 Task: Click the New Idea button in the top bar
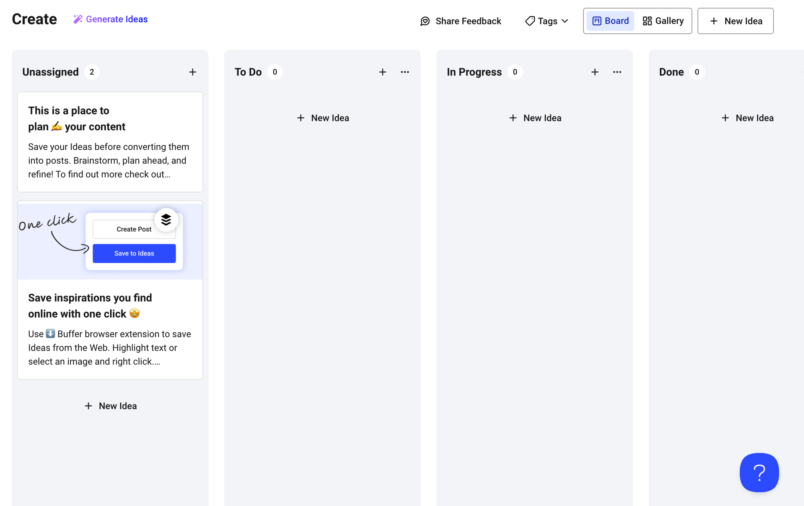[x=736, y=20]
